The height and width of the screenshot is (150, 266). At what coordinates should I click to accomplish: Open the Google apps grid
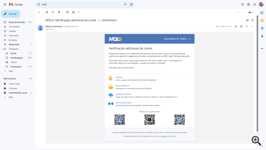255,4
